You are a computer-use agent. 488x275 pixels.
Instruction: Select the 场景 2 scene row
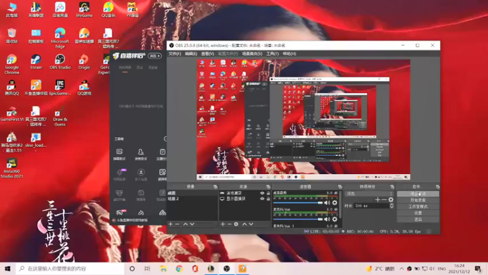(x=192, y=199)
